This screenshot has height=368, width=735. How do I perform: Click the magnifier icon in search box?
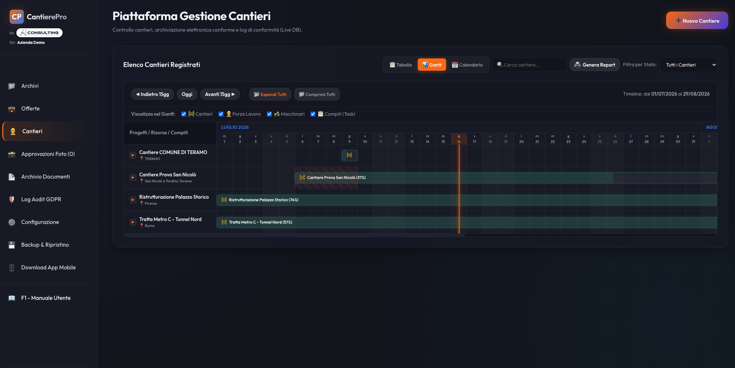[x=500, y=64]
